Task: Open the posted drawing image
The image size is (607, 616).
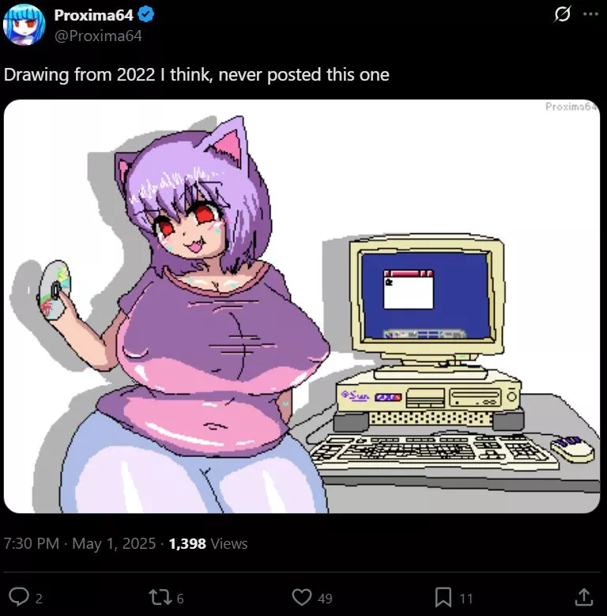Action: click(x=302, y=306)
